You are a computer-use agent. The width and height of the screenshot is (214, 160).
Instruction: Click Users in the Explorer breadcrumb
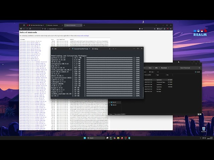150,68
